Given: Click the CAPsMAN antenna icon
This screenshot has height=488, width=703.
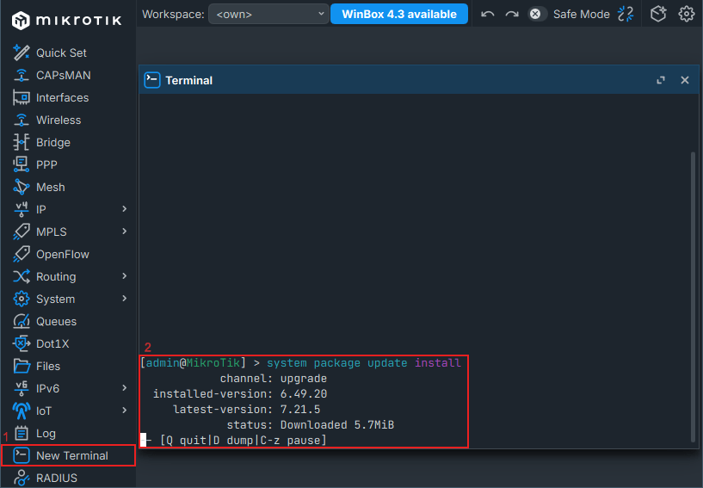Looking at the screenshot, I should click(x=21, y=75).
